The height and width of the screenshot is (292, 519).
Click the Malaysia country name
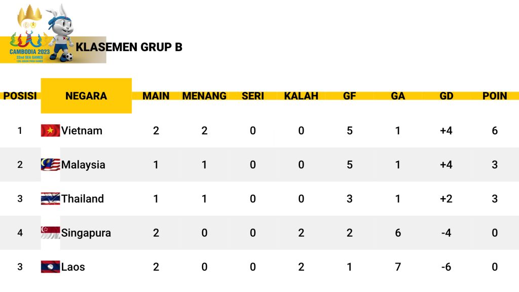coord(83,165)
